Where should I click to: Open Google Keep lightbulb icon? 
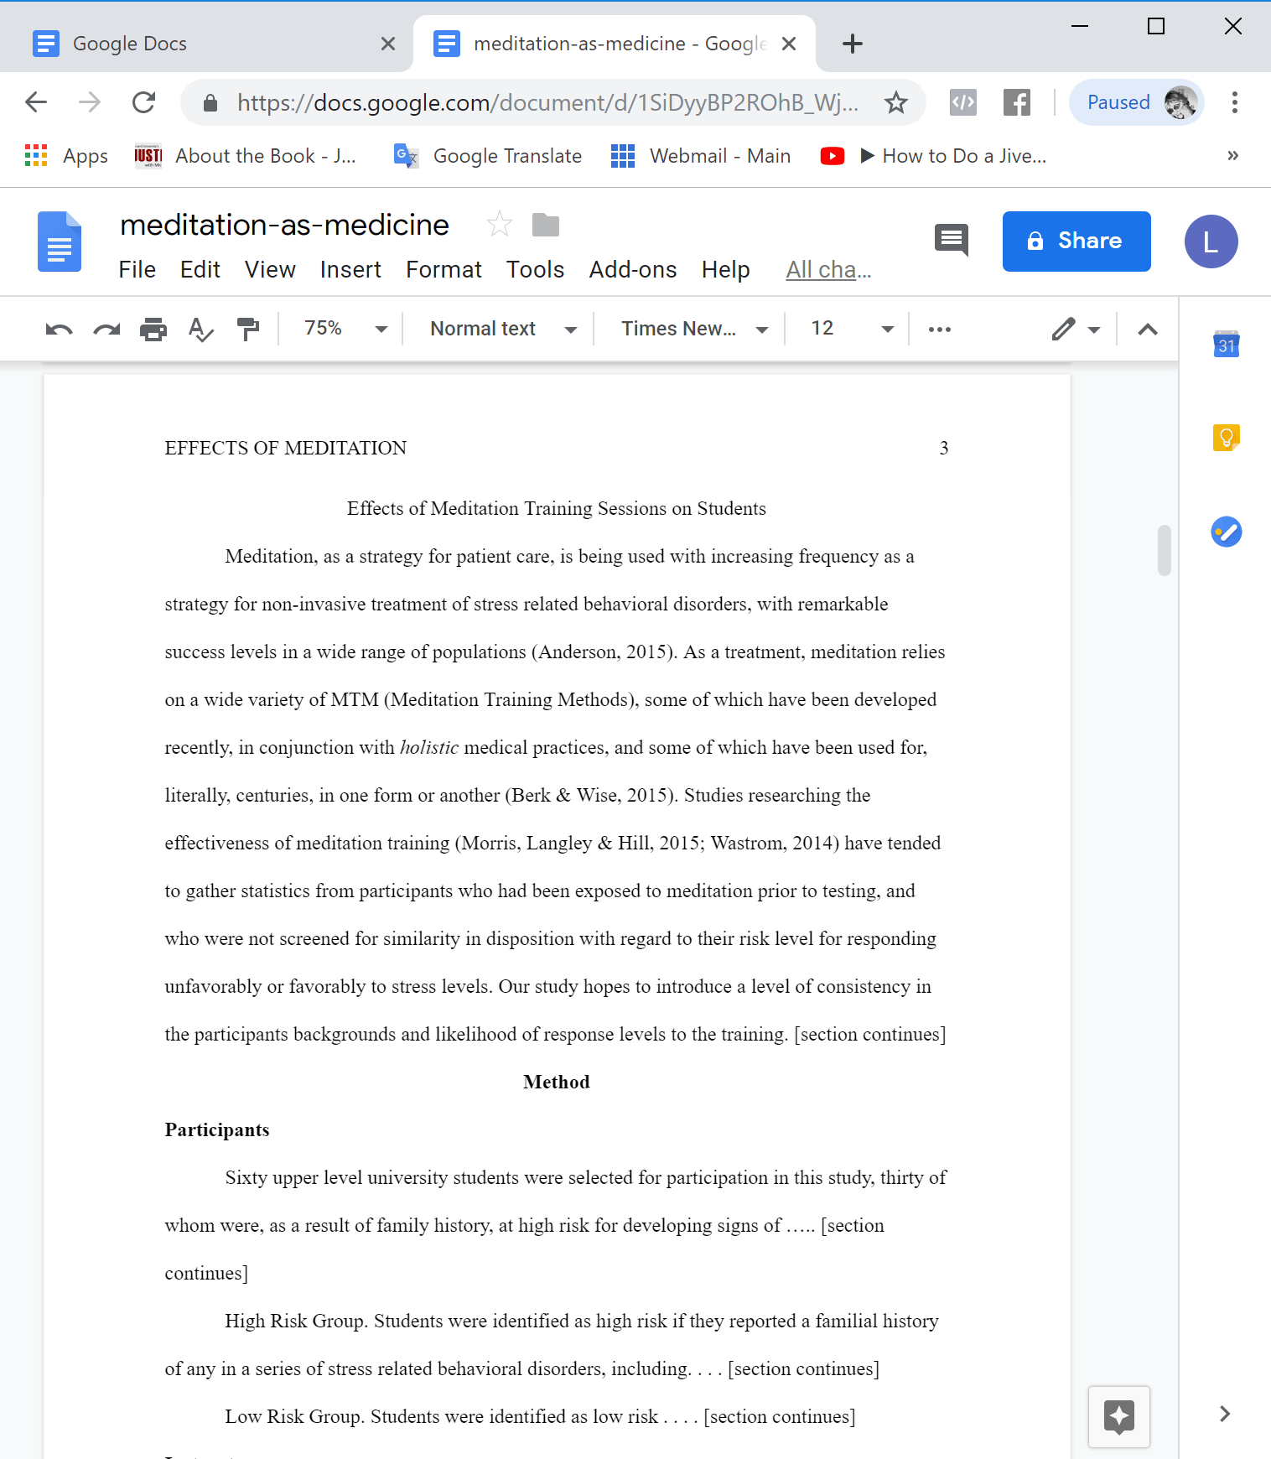[x=1226, y=437]
